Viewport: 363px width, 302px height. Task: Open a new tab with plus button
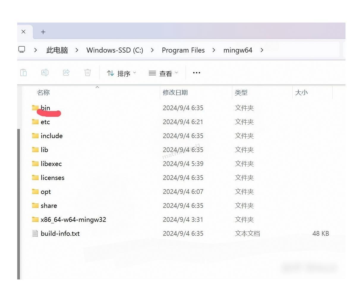coord(43,32)
